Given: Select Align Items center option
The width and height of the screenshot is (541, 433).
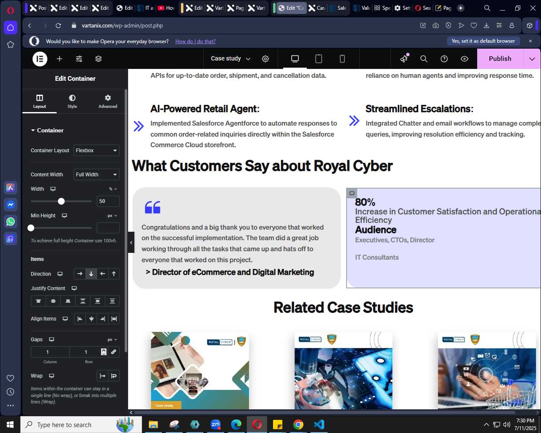Looking at the screenshot, I should [91, 319].
